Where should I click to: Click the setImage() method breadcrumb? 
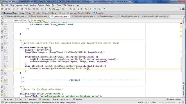click(x=39, y=21)
